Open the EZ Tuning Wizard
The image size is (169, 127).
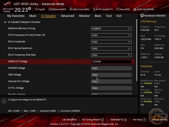click(x=93, y=120)
